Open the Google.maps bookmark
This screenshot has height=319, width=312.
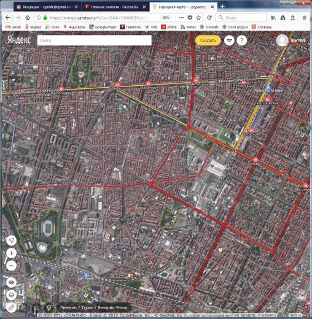pos(103,27)
